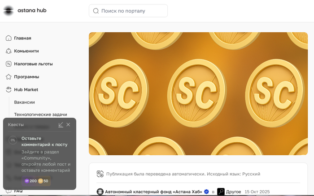The height and width of the screenshot is (196, 314).
Task: Click the Поиск по порталу search field
Action: pyautogui.click(x=132, y=11)
